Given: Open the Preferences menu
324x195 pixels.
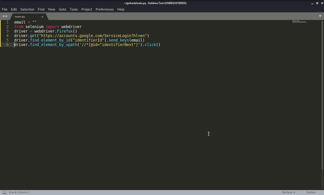Looking at the screenshot, I should (x=104, y=9).
